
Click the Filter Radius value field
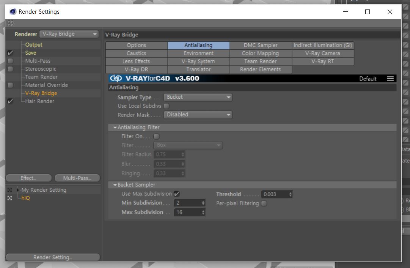click(x=167, y=154)
